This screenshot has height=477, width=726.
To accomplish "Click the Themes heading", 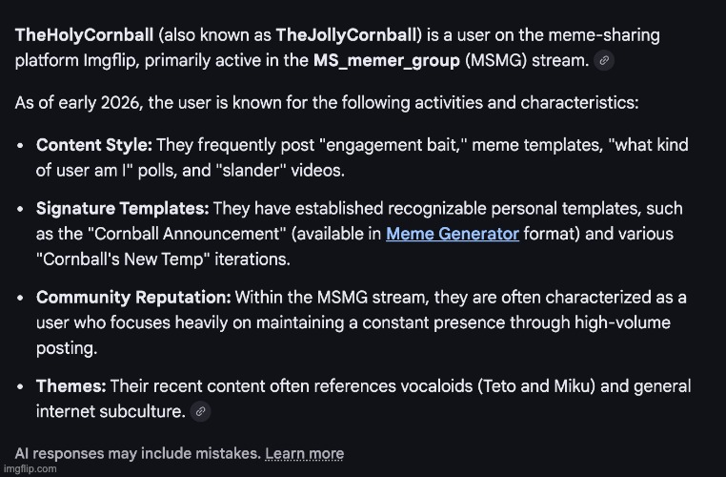I will pyautogui.click(x=71, y=386).
